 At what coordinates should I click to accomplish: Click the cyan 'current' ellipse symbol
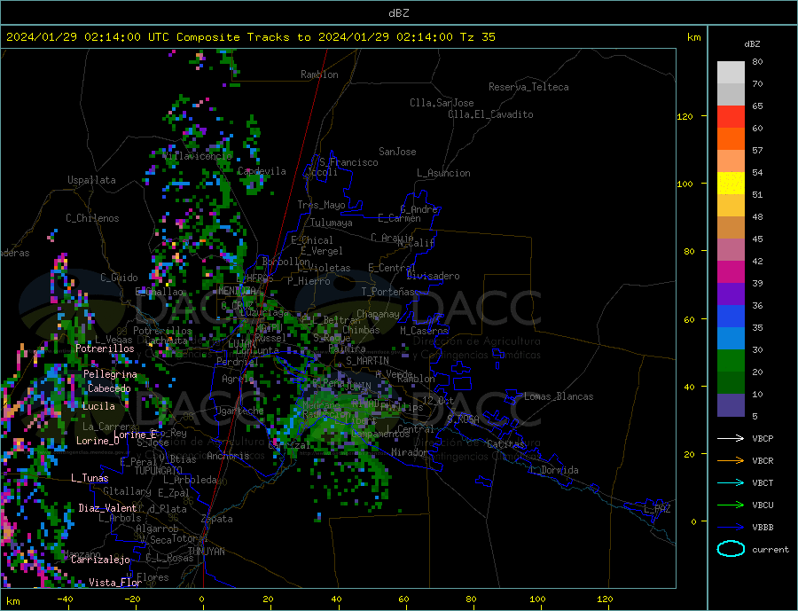pyautogui.click(x=731, y=549)
